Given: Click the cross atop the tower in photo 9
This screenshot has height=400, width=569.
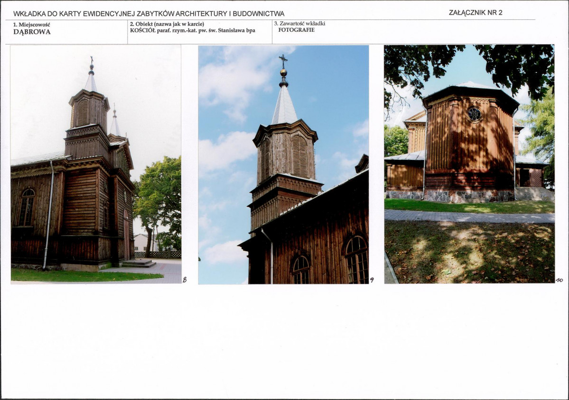Looking at the screenshot, I should click(x=283, y=61).
